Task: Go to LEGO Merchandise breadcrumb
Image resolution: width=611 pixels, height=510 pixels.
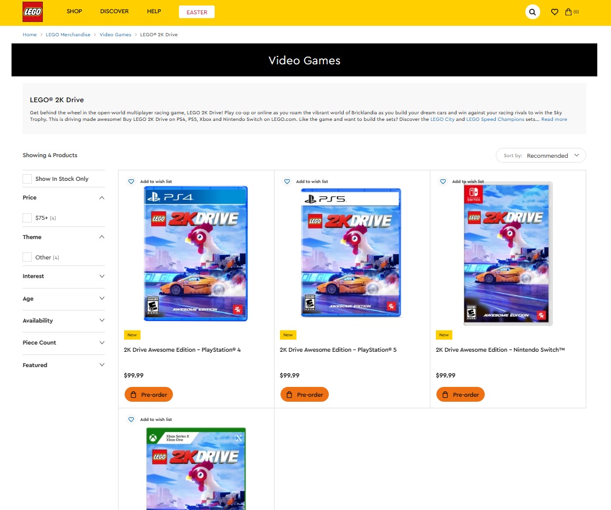Action: [68, 35]
